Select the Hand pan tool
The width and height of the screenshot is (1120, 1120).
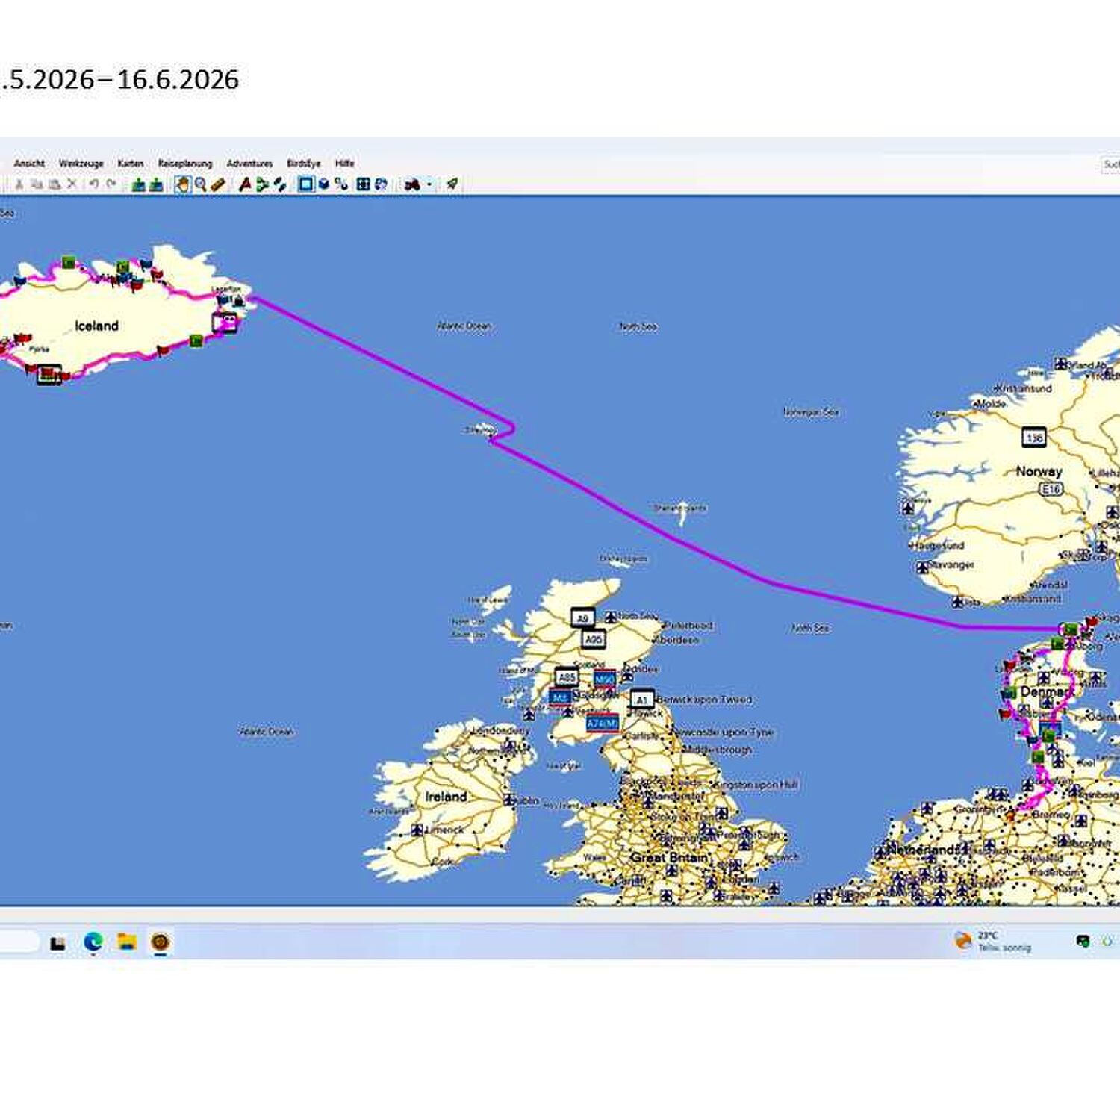[x=182, y=184]
